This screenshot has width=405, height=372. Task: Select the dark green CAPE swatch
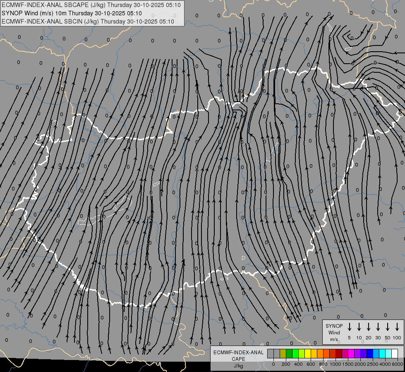[289, 353]
